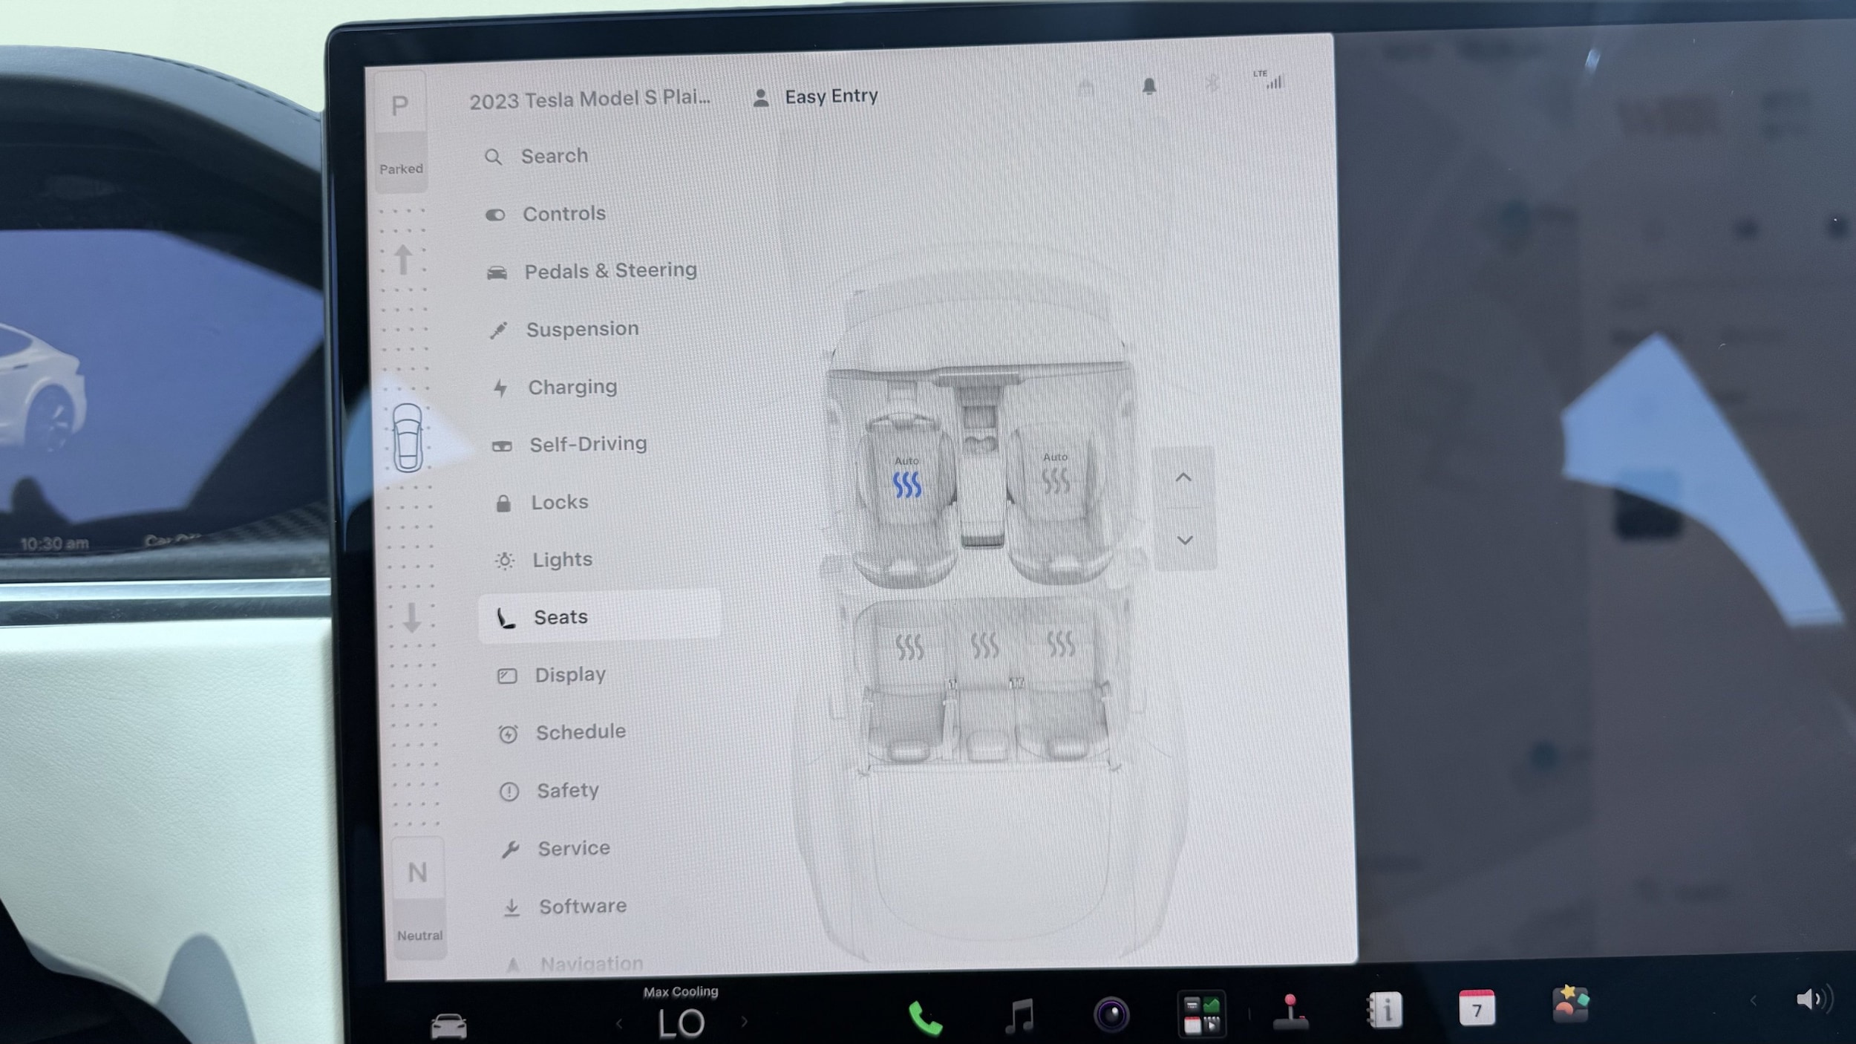Tap the car handle on the gear selector strip
The width and height of the screenshot is (1856, 1044).
pos(408,438)
